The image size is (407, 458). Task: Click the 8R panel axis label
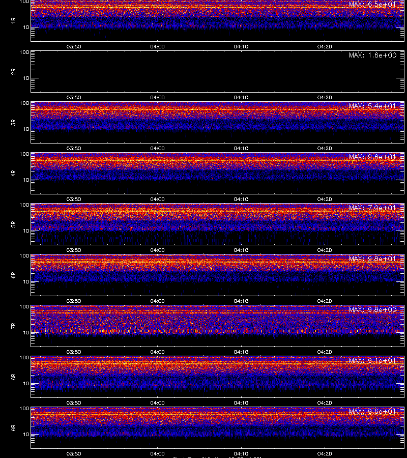(x=13, y=377)
